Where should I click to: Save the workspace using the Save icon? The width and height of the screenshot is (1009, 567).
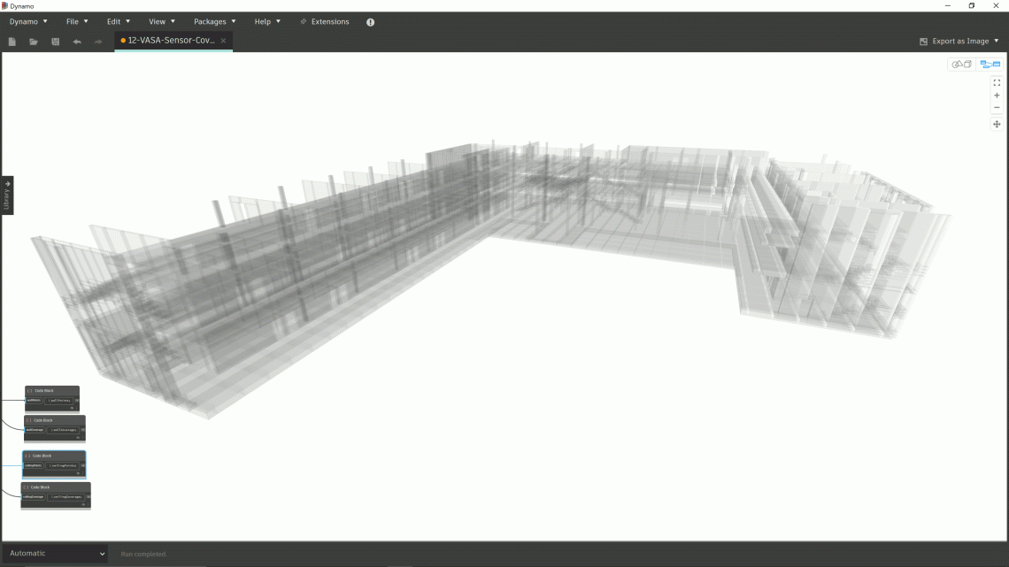click(x=55, y=41)
